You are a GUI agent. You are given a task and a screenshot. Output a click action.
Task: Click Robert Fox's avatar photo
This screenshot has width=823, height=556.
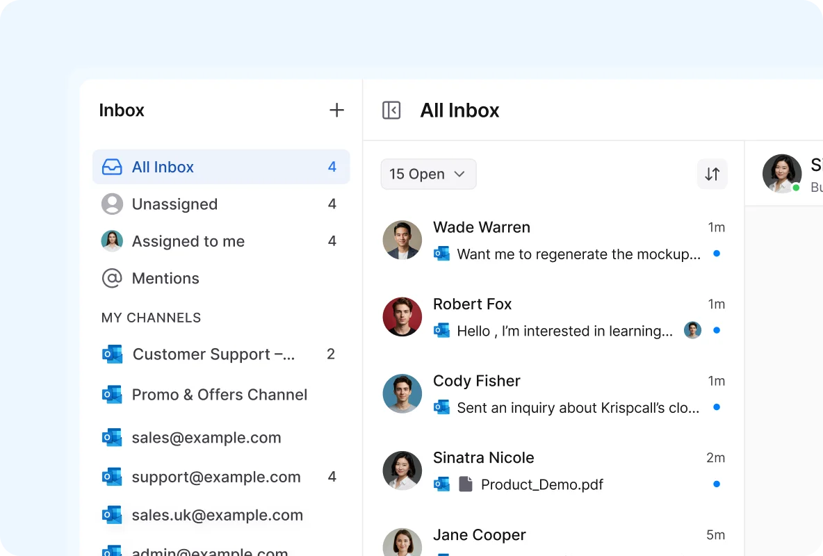point(402,317)
